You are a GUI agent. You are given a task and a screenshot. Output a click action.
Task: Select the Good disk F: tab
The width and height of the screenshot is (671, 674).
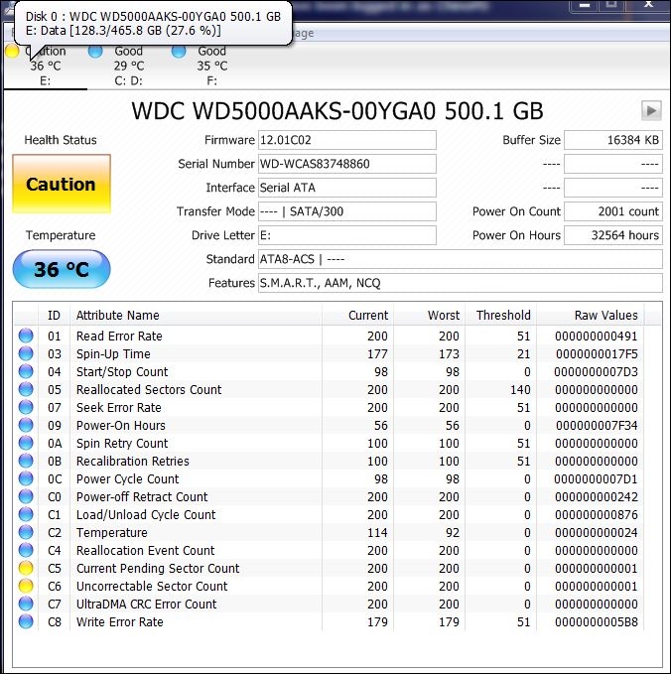point(211,66)
